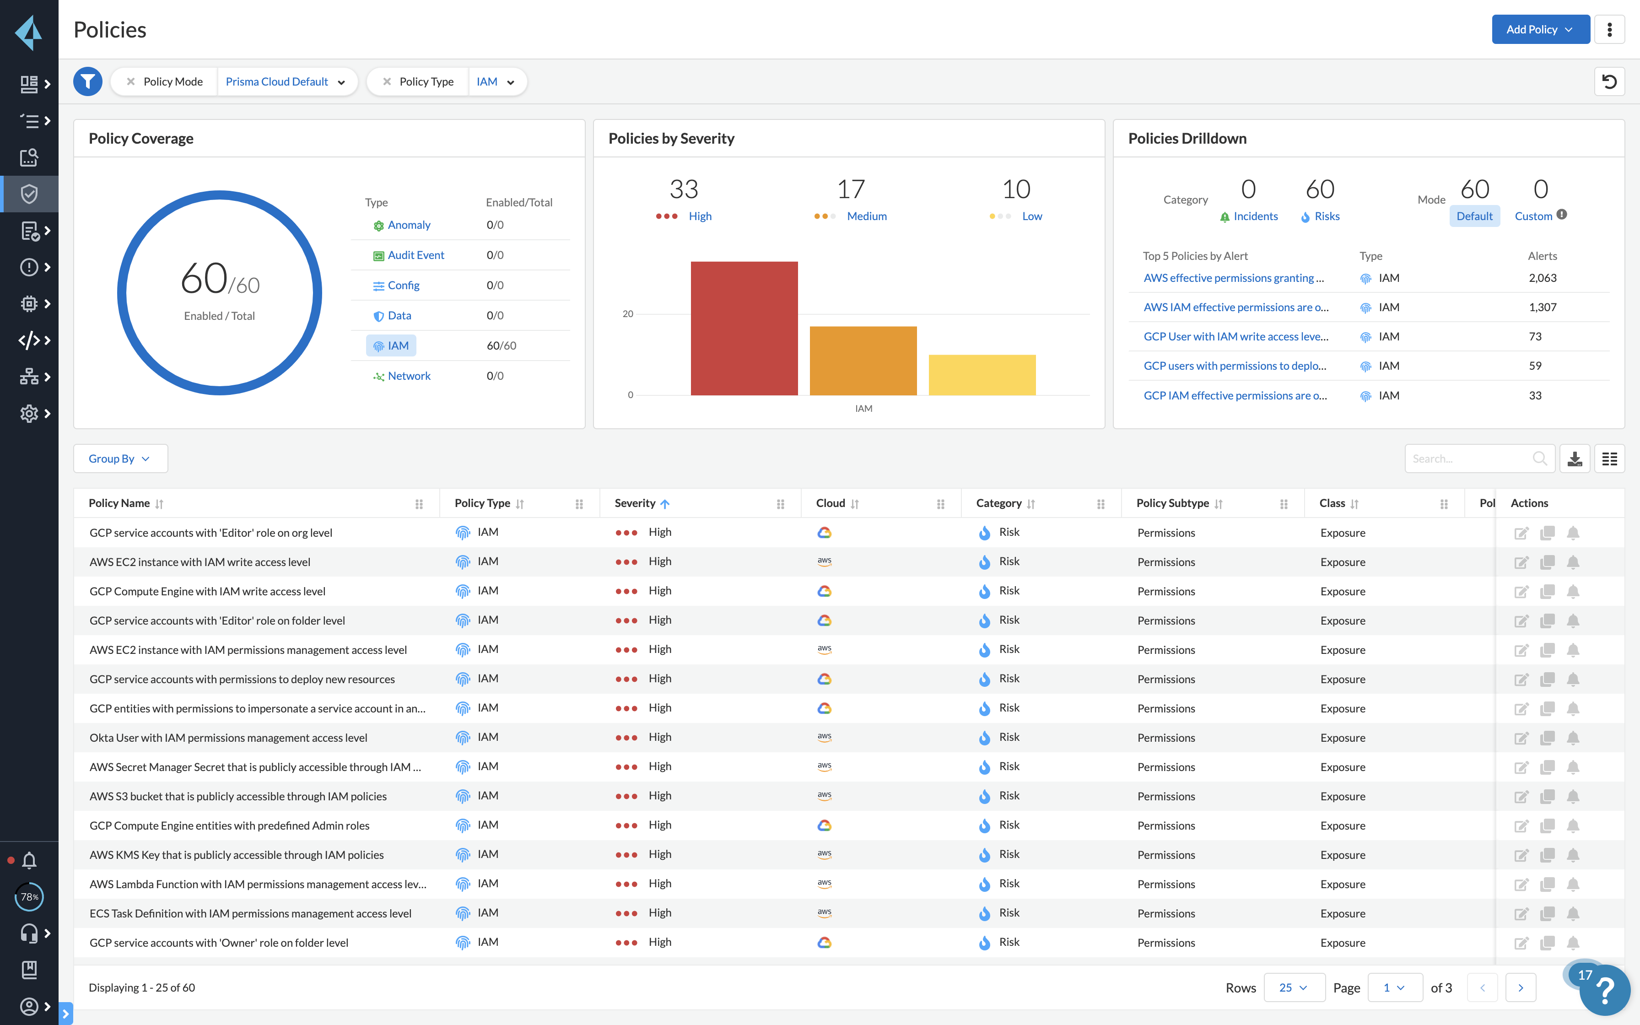Toggle Default mode in Policies Drilldown
The height and width of the screenshot is (1025, 1640).
1474,216
